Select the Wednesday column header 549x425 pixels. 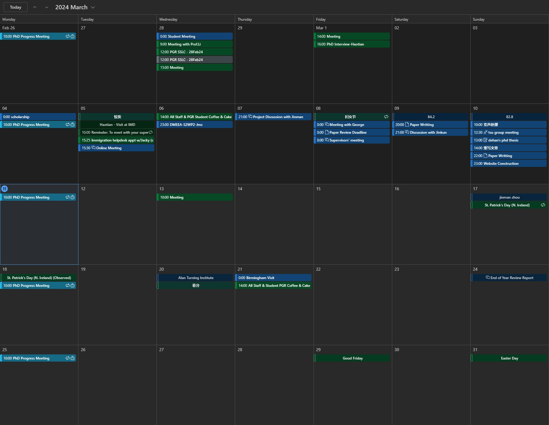(x=168, y=19)
